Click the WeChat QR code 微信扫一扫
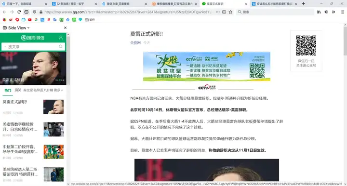This screenshot has height=186, width=347. [x=306, y=45]
